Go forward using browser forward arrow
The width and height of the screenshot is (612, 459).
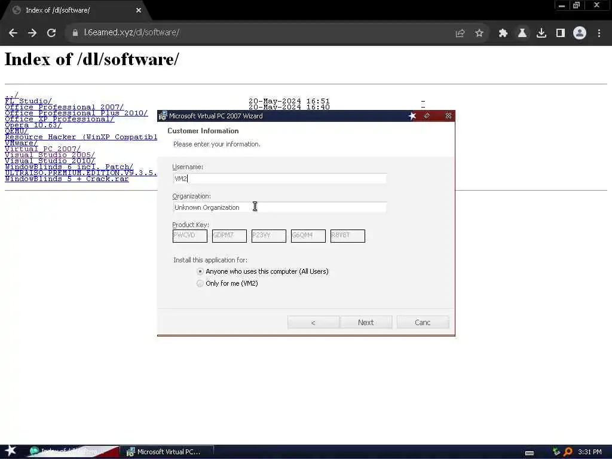pyautogui.click(x=32, y=33)
